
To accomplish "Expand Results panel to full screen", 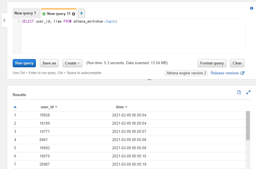I will click(x=248, y=92).
